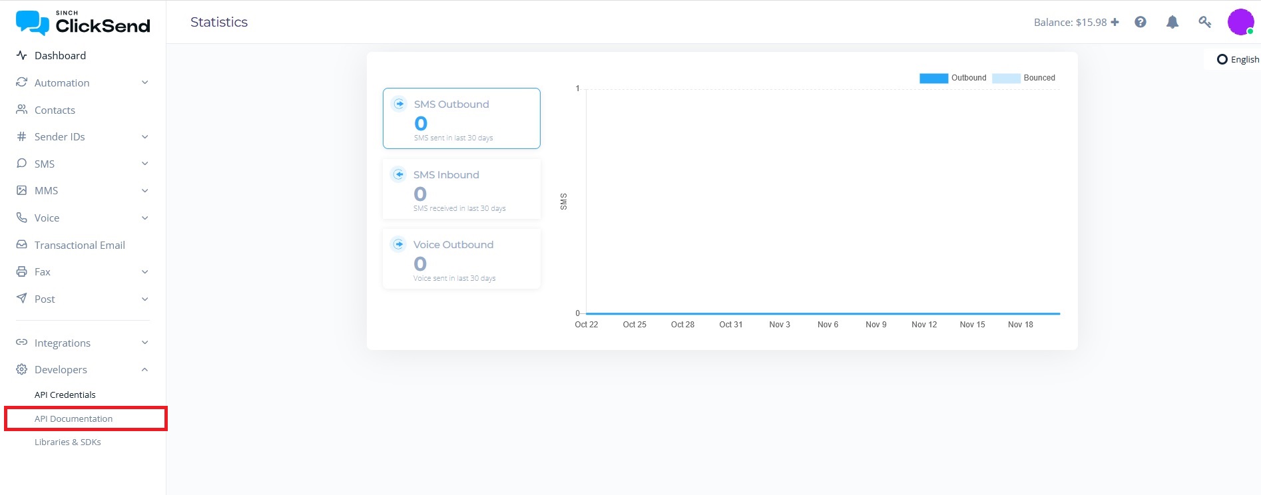This screenshot has height=495, width=1261.
Task: Click the blue outbound line in chart
Action: [823, 313]
